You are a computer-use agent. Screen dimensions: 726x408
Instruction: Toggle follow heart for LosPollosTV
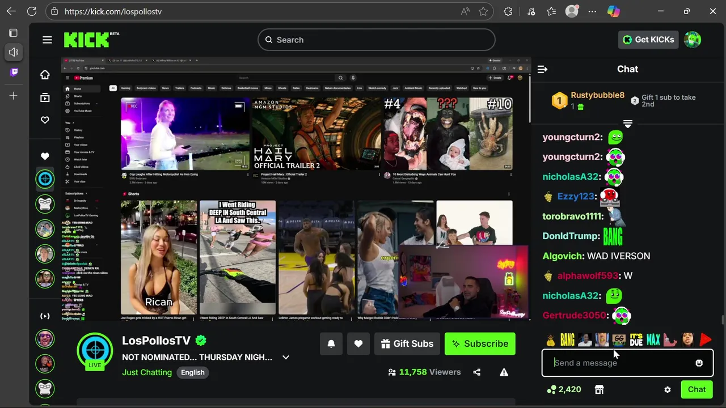pos(358,344)
